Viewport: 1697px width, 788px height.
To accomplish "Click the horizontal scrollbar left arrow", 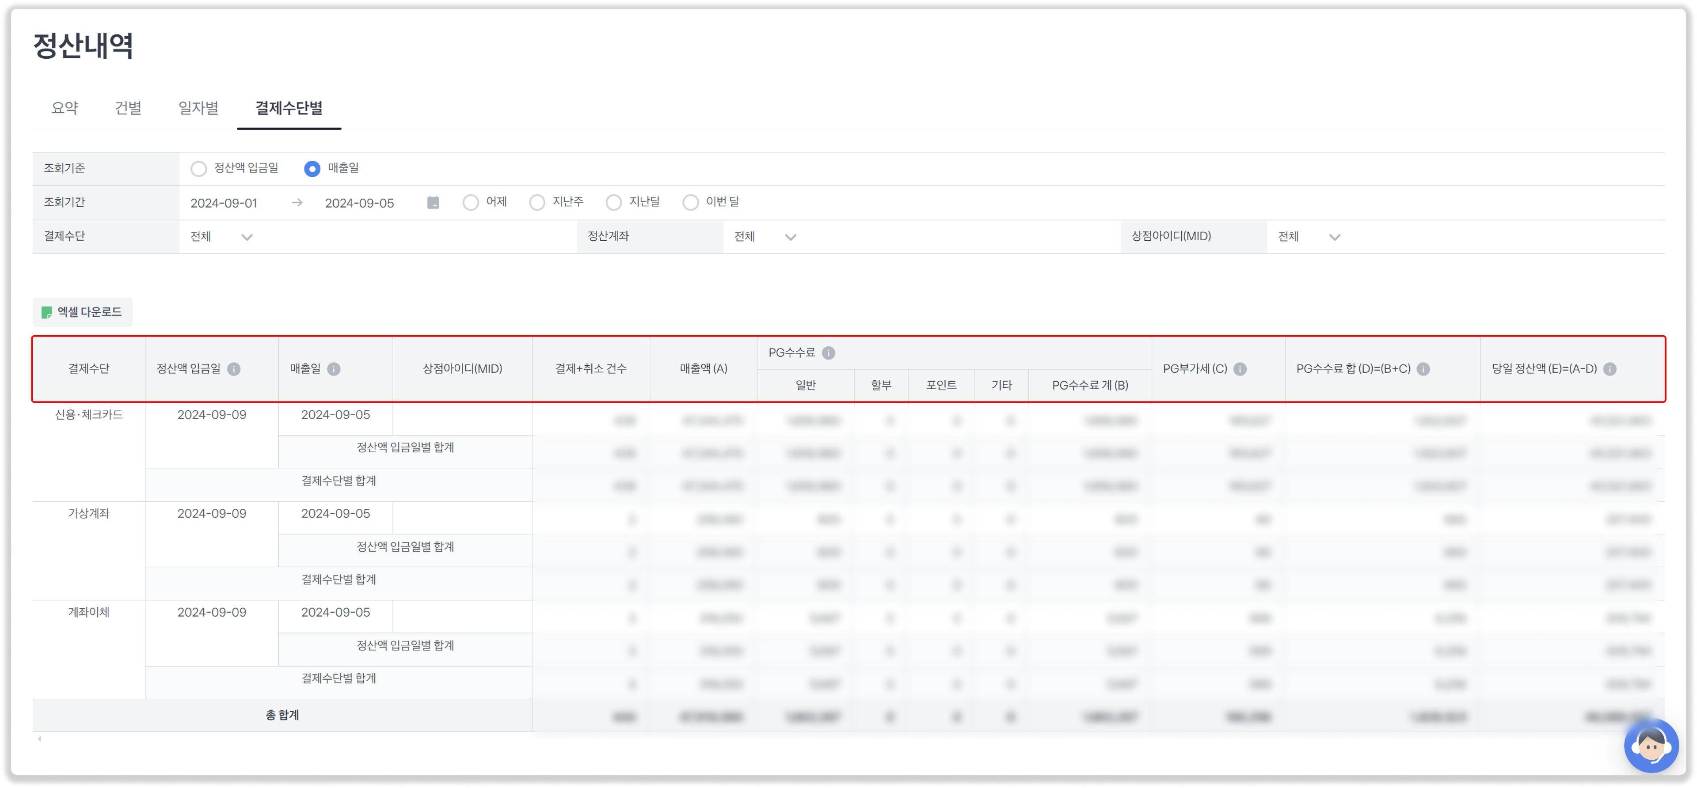I will (x=39, y=739).
